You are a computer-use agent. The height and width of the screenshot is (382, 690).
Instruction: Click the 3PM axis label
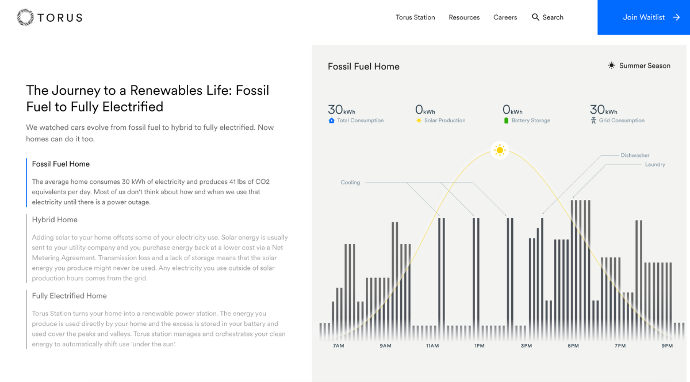point(526,346)
